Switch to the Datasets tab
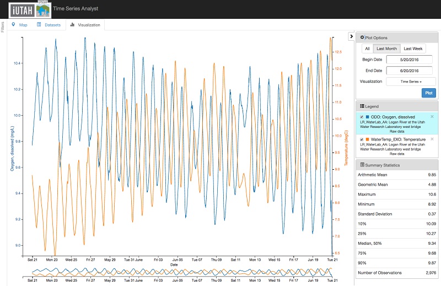Image resolution: width=441 pixels, height=286 pixels. pos(49,25)
